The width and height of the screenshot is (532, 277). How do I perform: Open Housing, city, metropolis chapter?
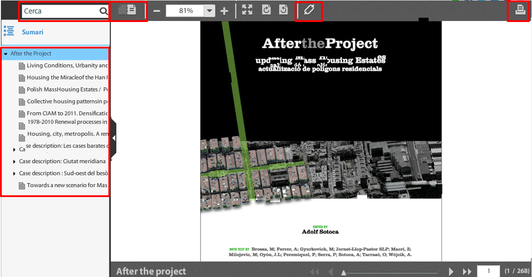point(67,134)
